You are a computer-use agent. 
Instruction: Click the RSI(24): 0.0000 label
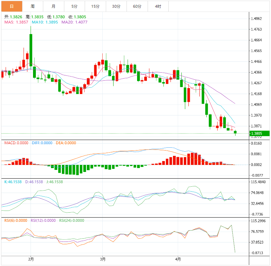72,221
